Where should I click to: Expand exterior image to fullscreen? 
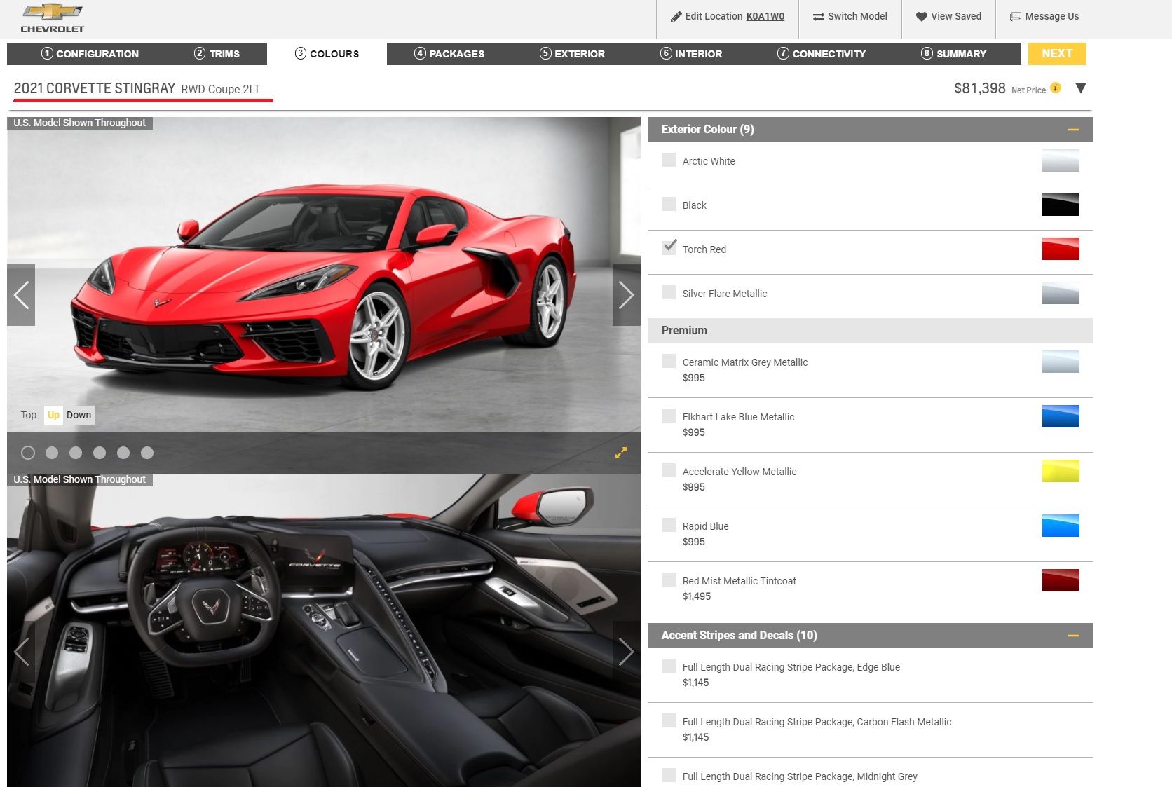pyautogui.click(x=621, y=453)
